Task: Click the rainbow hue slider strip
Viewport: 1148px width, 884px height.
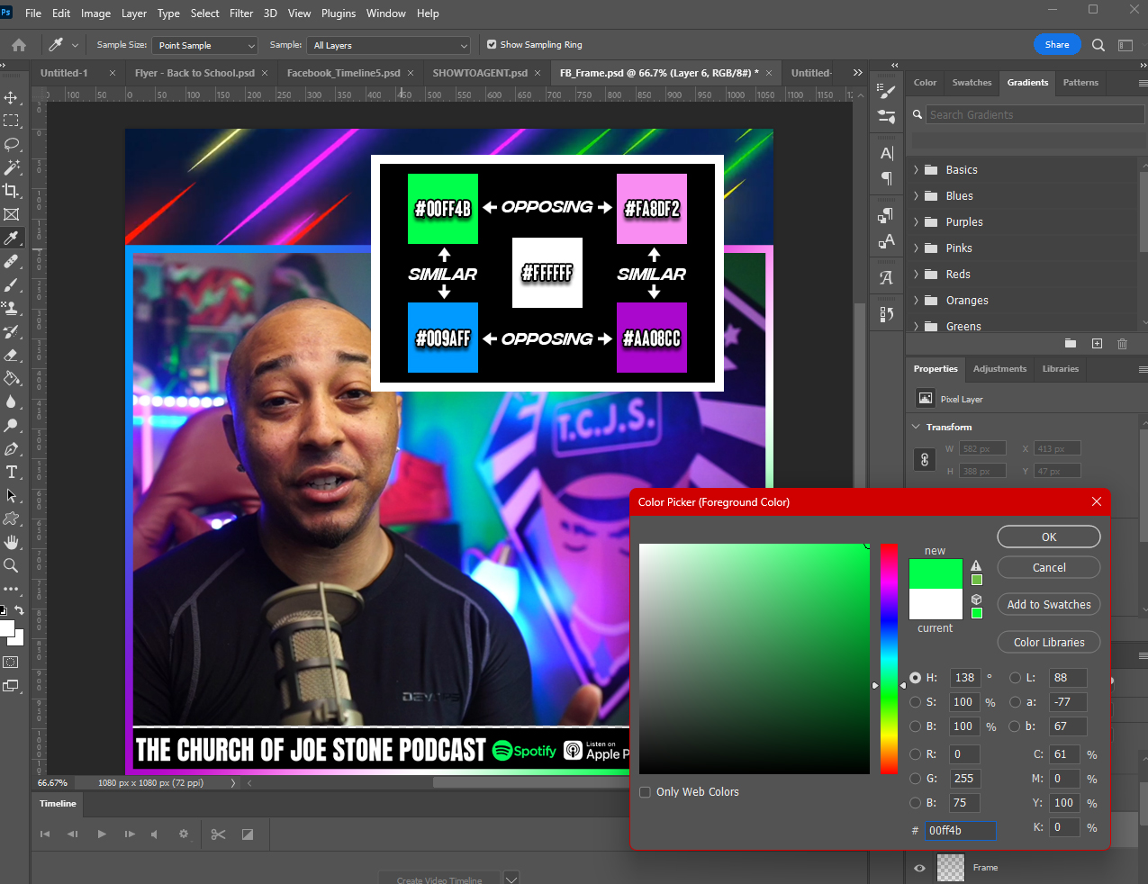Action: click(x=889, y=657)
